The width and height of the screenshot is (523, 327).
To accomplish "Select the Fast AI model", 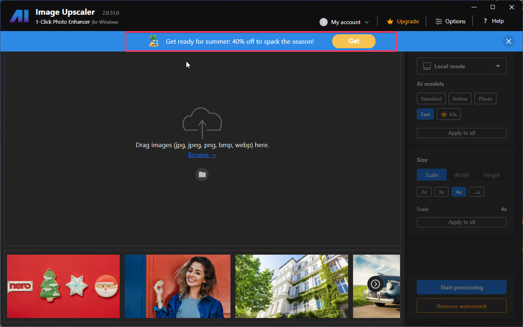I will coord(425,114).
